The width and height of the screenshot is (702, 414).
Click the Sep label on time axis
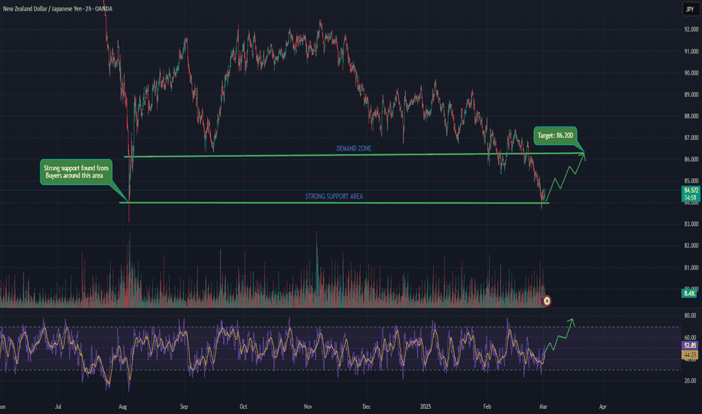[x=184, y=406]
